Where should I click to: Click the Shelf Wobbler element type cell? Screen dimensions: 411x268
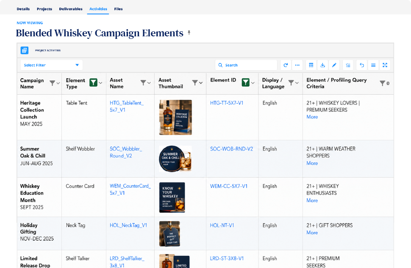coord(80,149)
